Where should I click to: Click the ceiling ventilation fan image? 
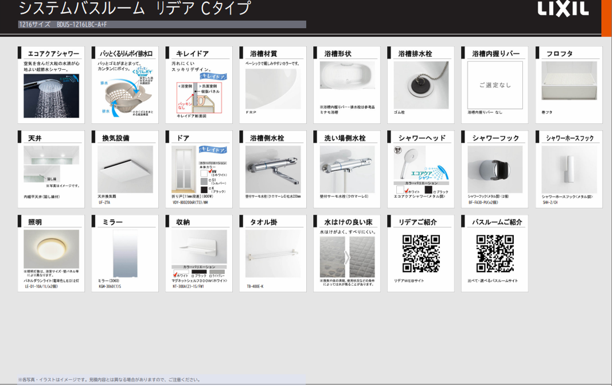pos(125,169)
